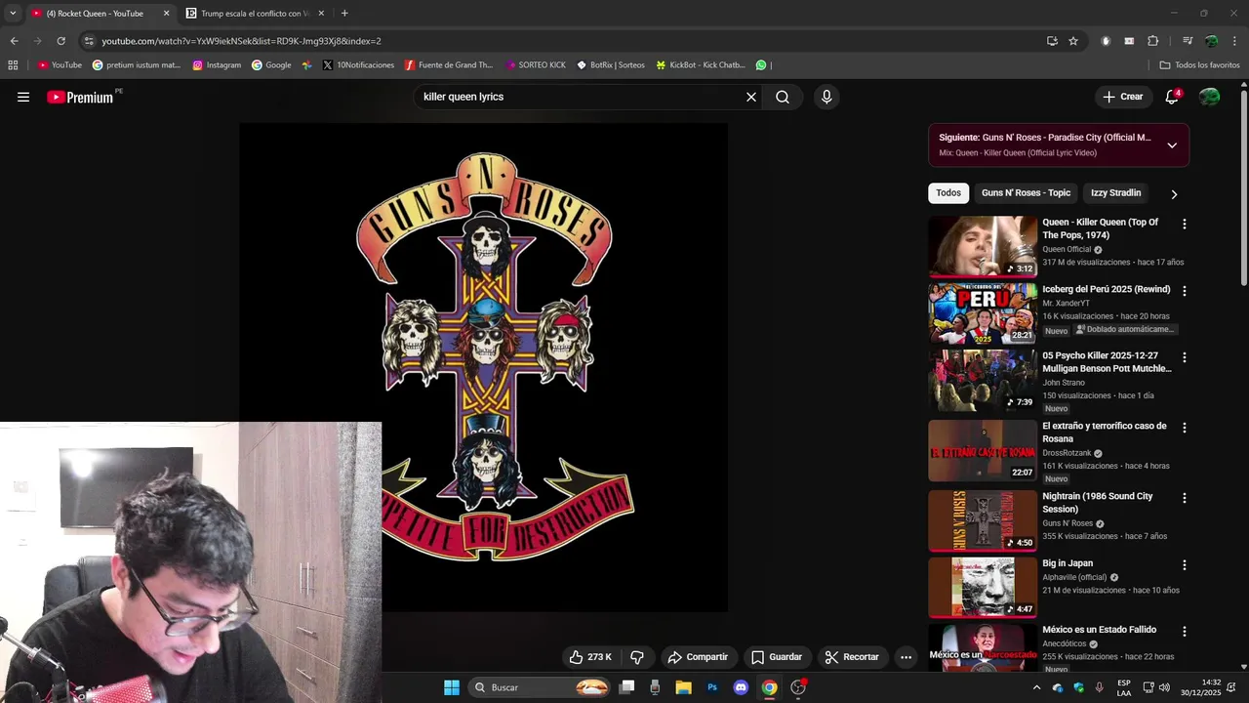Screen dimensions: 1249x703
Task: Run search with the magnifier button
Action: click(783, 97)
